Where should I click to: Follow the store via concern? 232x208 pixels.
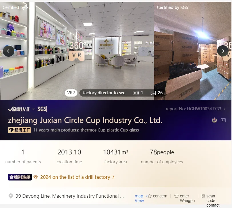tap(160, 196)
